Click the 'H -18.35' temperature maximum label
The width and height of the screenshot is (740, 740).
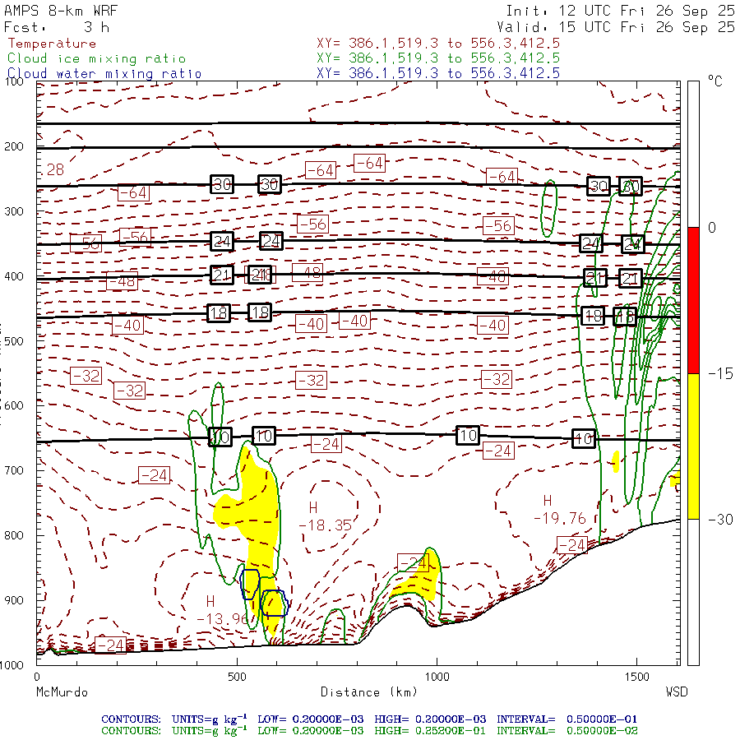click(325, 517)
